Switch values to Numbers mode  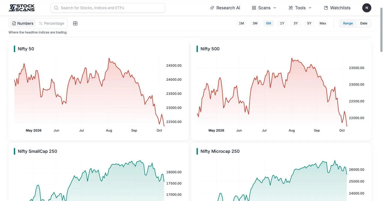23,23
